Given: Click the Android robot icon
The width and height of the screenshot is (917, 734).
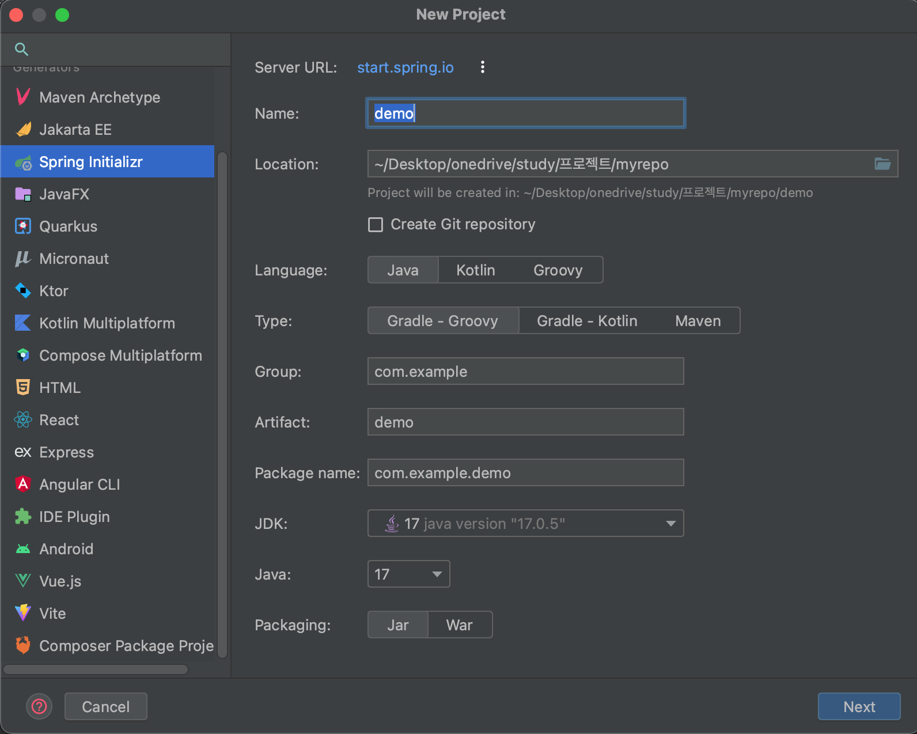Looking at the screenshot, I should [x=23, y=549].
